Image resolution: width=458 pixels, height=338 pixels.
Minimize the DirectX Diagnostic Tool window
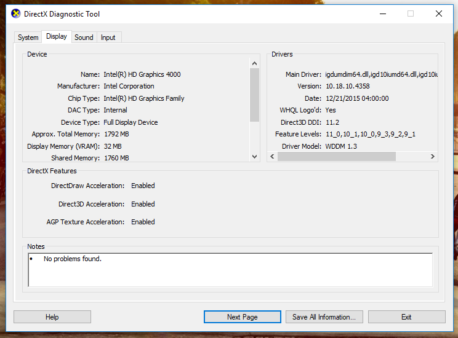click(x=383, y=14)
